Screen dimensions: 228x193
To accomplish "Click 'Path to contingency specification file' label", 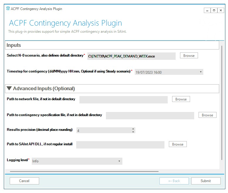I will 54,115.
